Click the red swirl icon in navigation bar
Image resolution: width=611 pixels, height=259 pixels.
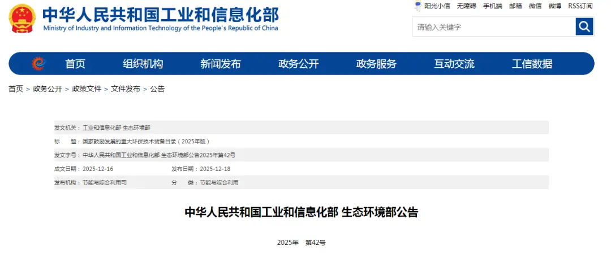(x=38, y=64)
